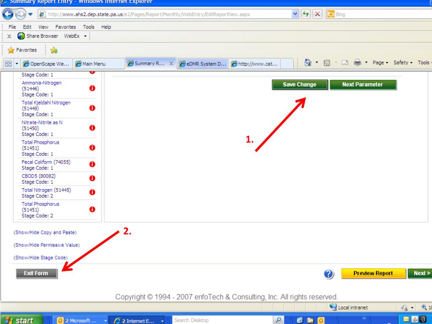
Task: Click the green Next > button
Action: tap(420, 273)
